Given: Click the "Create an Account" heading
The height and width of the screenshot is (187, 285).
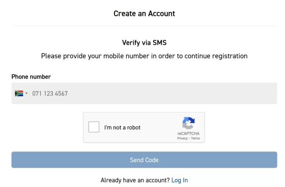Looking at the screenshot, I should pos(144,13).
